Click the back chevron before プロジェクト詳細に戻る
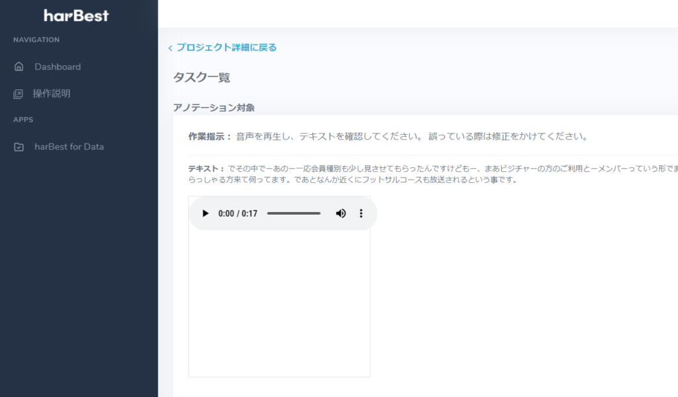The image size is (678, 397). pos(170,48)
